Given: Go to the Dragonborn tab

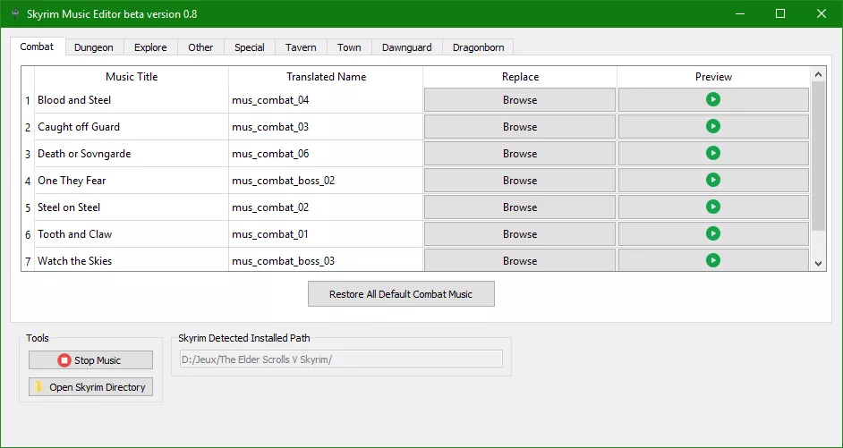Looking at the screenshot, I should [x=479, y=47].
